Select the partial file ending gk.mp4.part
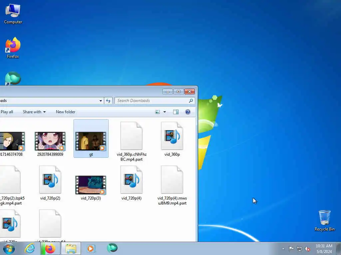The width and height of the screenshot is (341, 255). 10,180
